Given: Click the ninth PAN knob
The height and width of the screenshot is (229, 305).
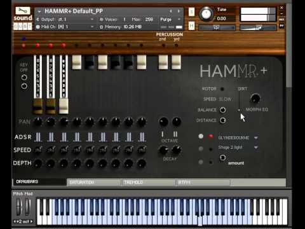Looking at the screenshot, I should 141,121.
